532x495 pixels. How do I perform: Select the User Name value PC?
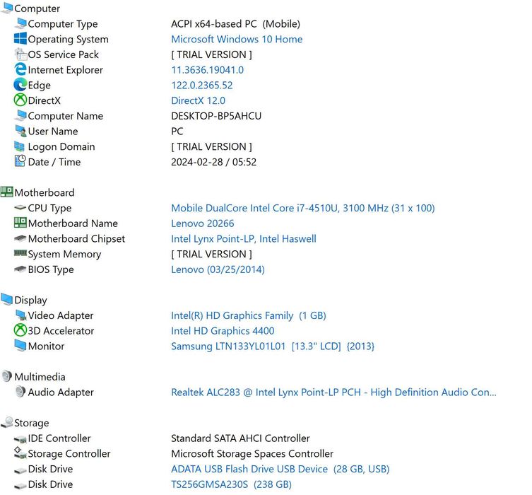click(x=177, y=131)
